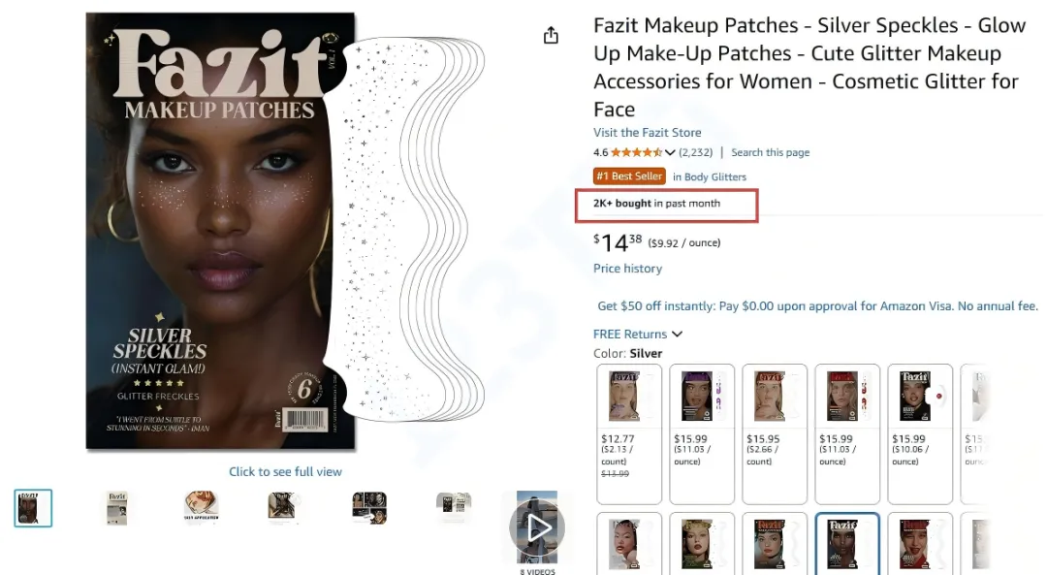Viewport: 1047px width, 575px height.
Task: Expand the star rating breakdown chevron
Action: [x=670, y=153]
